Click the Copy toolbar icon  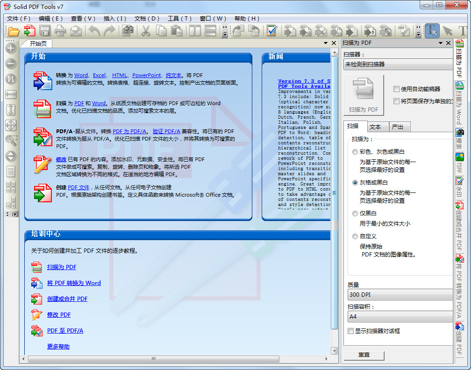click(161, 31)
